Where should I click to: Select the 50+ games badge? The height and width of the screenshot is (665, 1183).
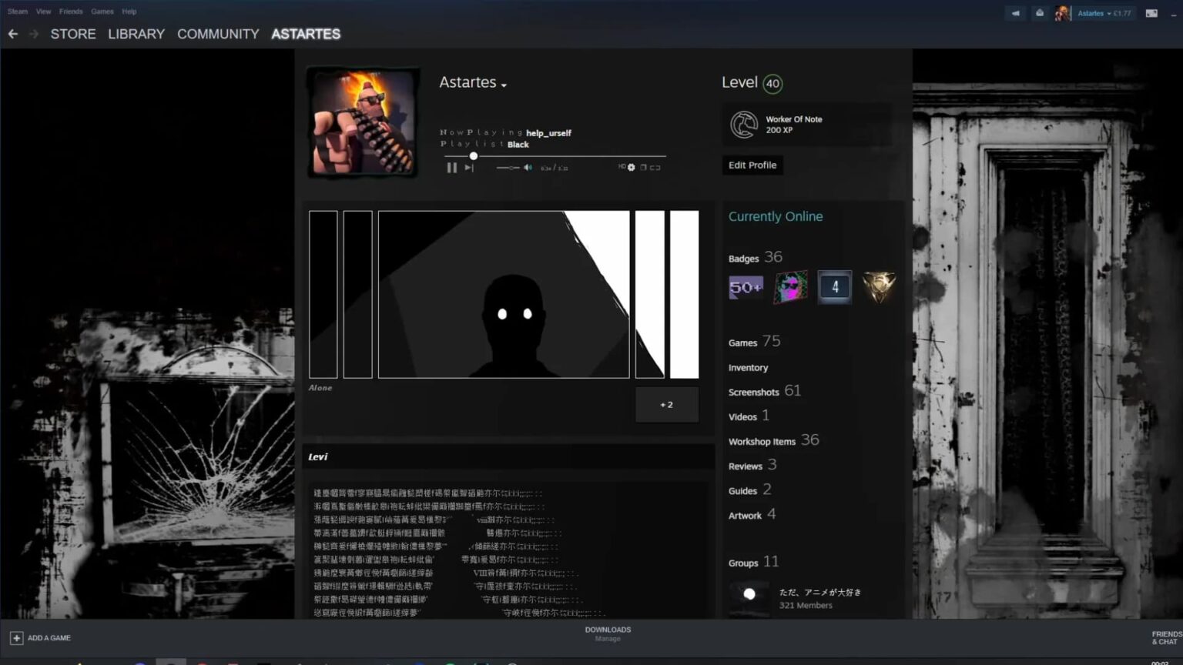point(745,286)
